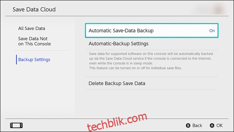Image resolution: width=234 pixels, height=132 pixels.
Task: Click the Save Data Cloud page title
Action: pyautogui.click(x=34, y=9)
